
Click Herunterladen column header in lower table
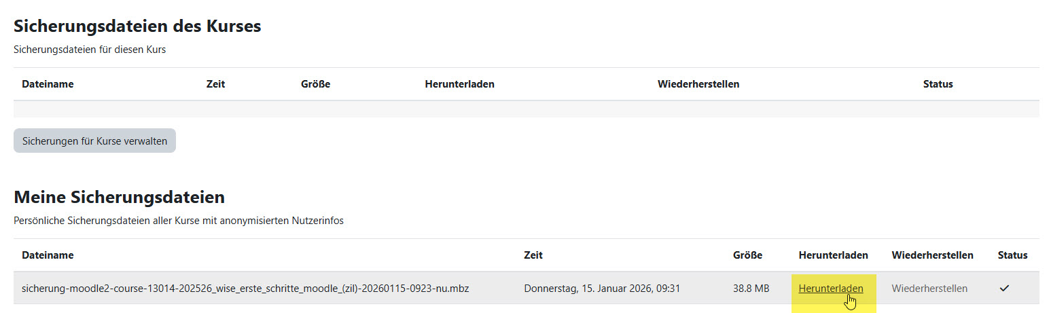[x=833, y=255]
